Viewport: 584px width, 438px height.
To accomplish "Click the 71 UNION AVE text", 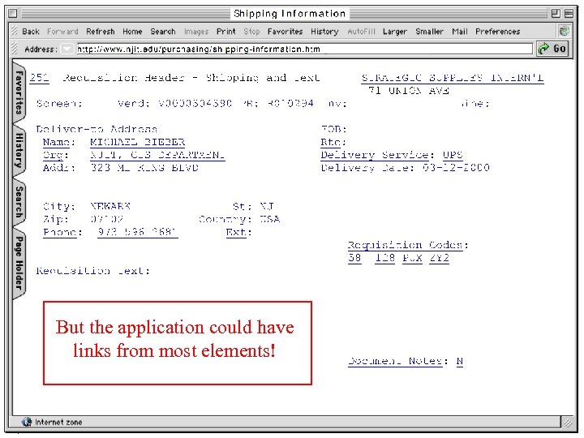I will 409,91.
